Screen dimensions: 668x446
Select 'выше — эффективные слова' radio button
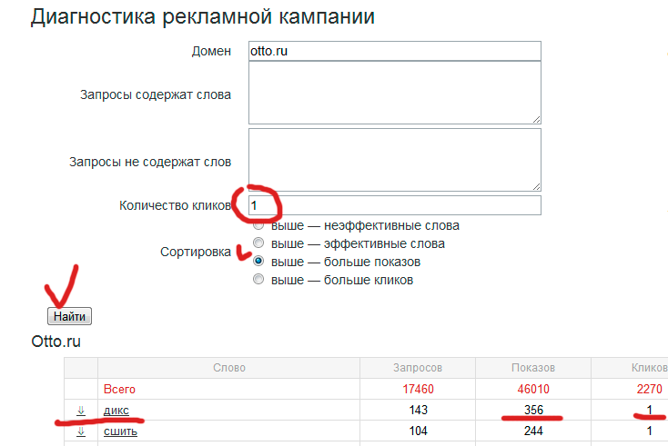pyautogui.click(x=258, y=243)
